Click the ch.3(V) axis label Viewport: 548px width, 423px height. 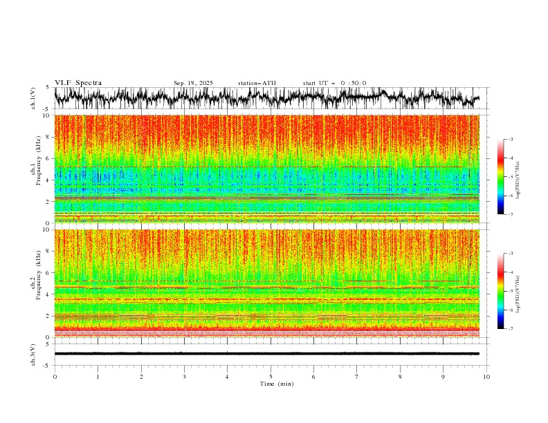(x=33, y=355)
